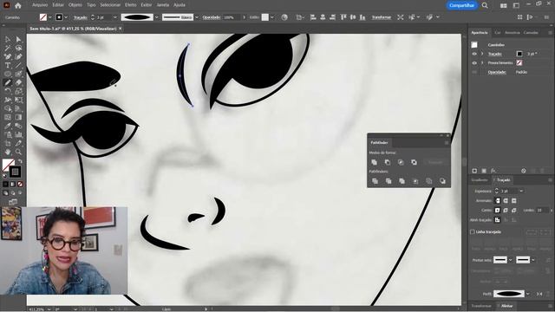Click Intersect icon in Pathfinder panel
This screenshot has height=312, width=555.
pos(401,162)
